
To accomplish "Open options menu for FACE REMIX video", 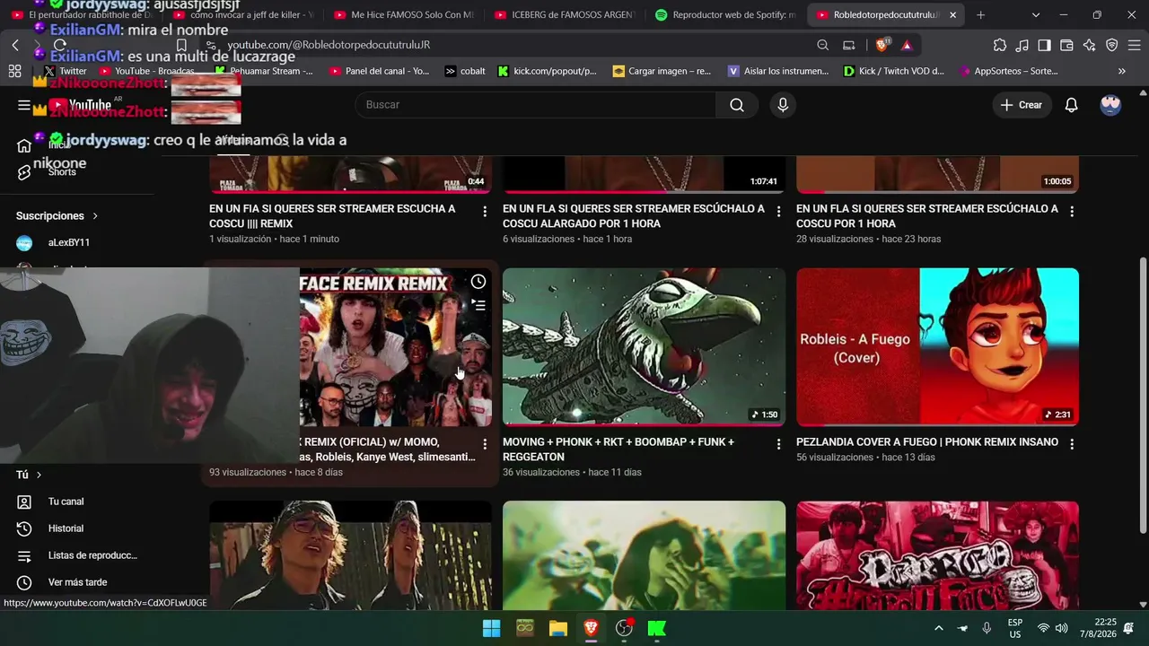I will pyautogui.click(x=485, y=444).
